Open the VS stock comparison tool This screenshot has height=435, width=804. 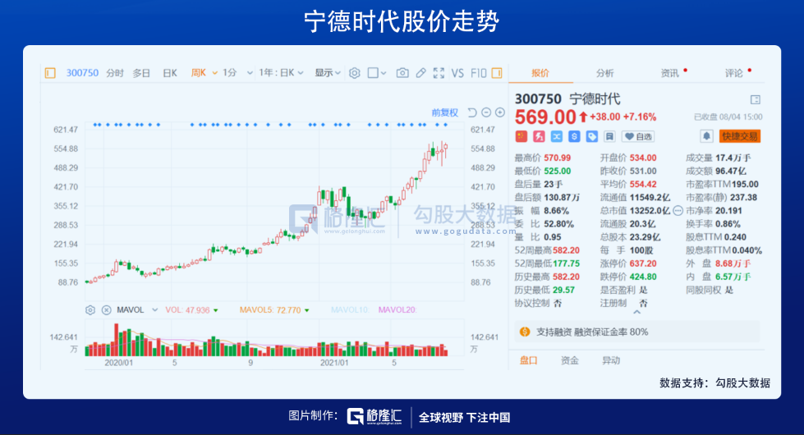coord(457,73)
